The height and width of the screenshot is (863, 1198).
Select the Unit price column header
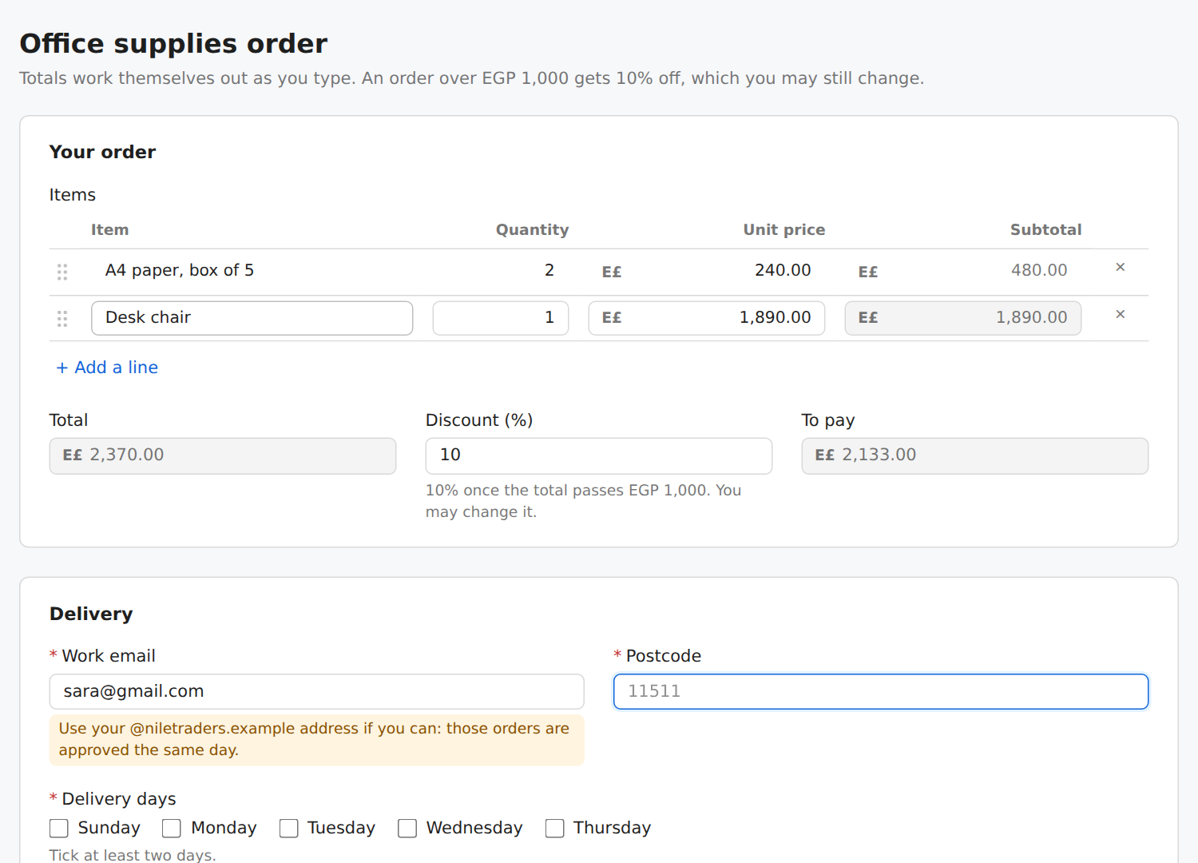click(x=784, y=230)
